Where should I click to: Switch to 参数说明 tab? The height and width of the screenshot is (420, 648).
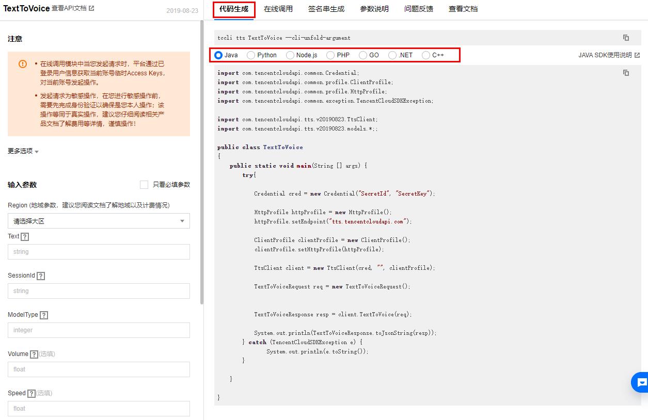[374, 9]
